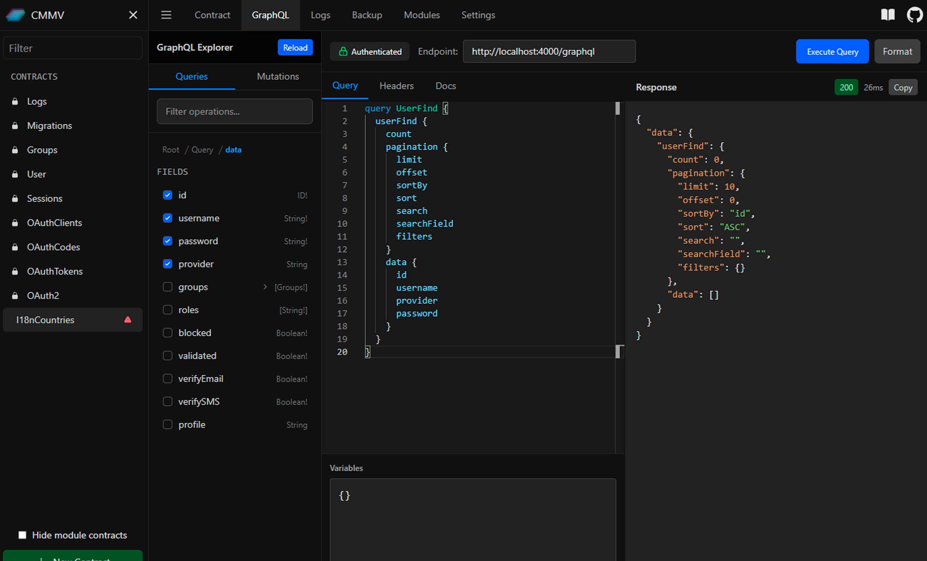Click the 26ms response time

(873, 87)
